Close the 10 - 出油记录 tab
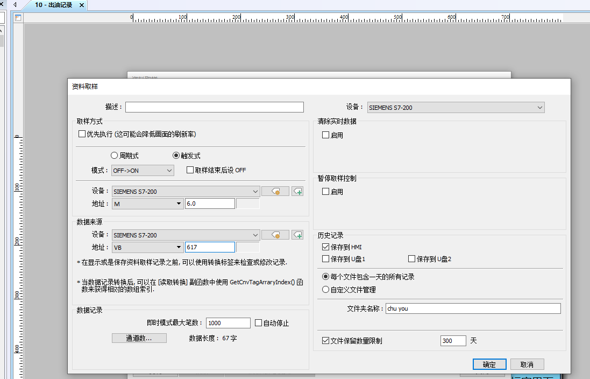 [x=81, y=5]
